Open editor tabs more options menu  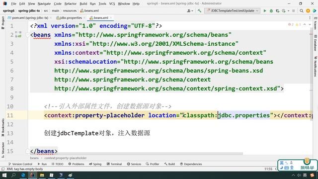tap(310, 18)
